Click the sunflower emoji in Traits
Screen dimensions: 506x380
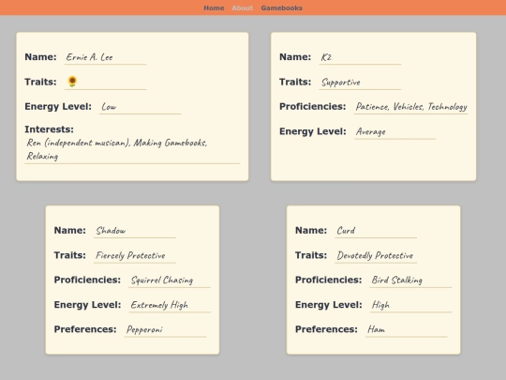(72, 82)
